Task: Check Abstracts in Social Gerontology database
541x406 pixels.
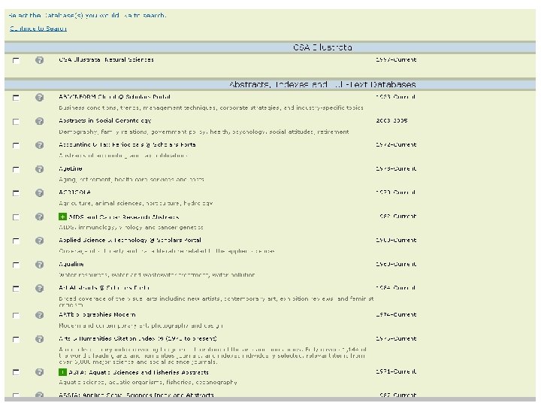Action: point(16,122)
